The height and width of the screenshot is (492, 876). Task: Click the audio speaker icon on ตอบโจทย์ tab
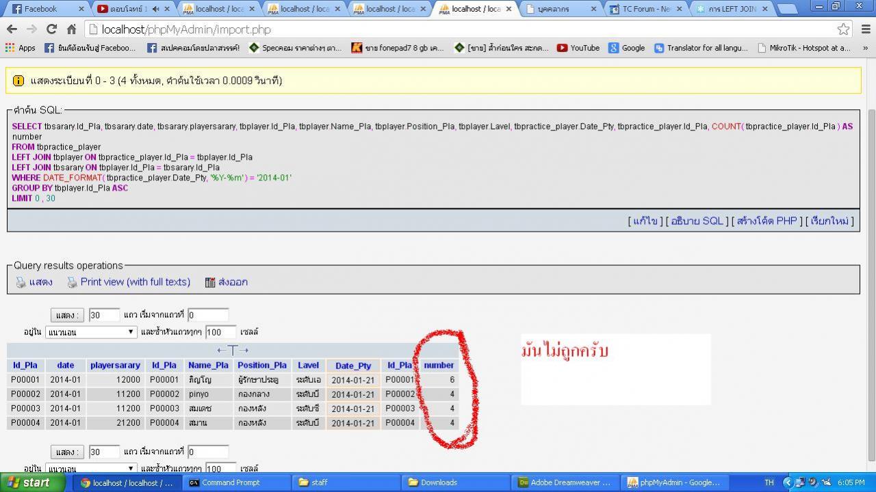point(156,9)
